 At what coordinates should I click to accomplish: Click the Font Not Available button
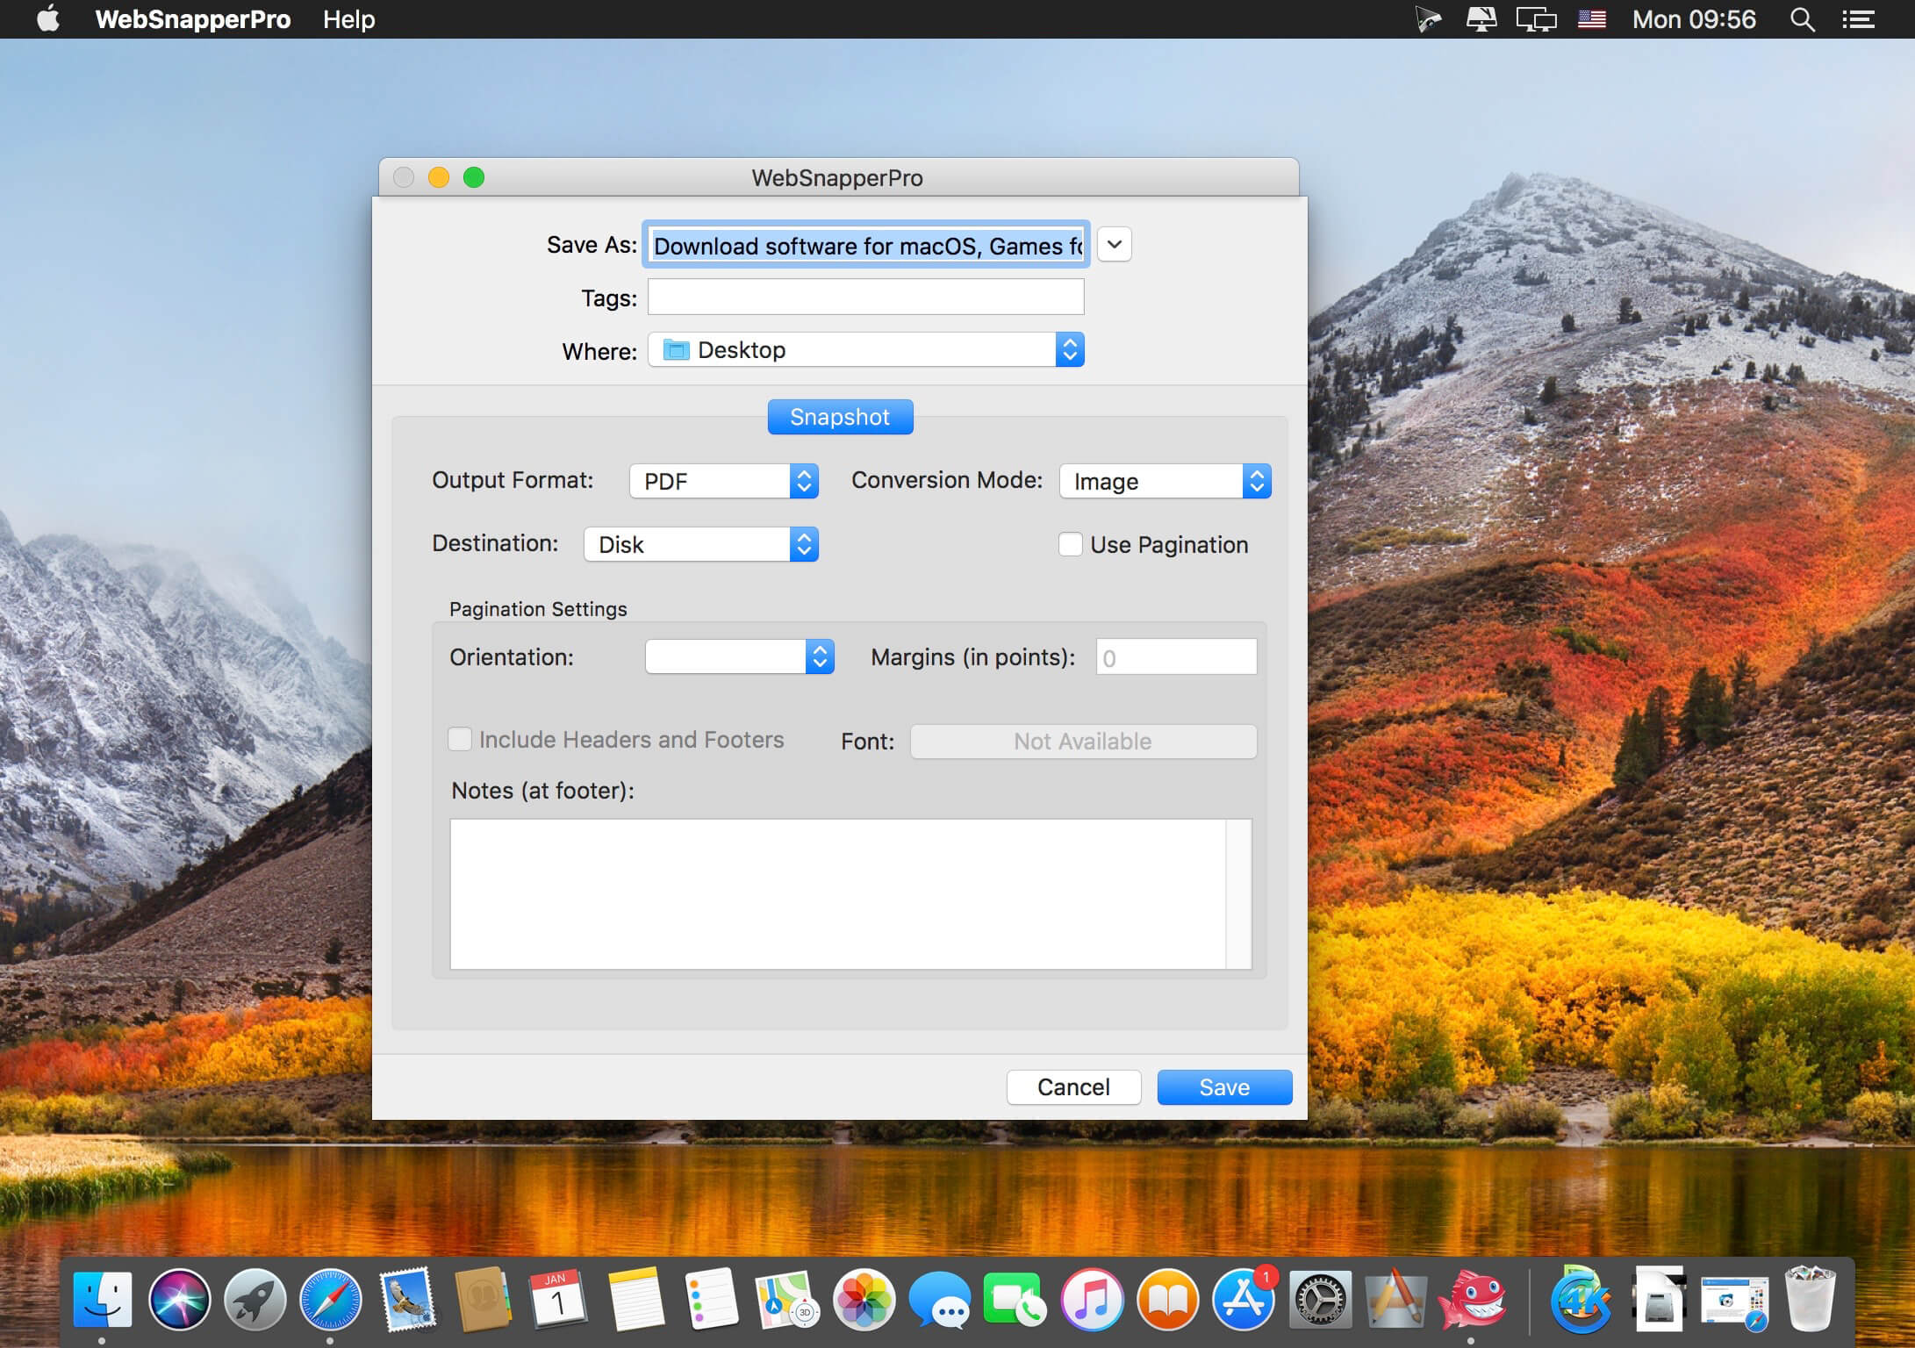click(x=1083, y=742)
